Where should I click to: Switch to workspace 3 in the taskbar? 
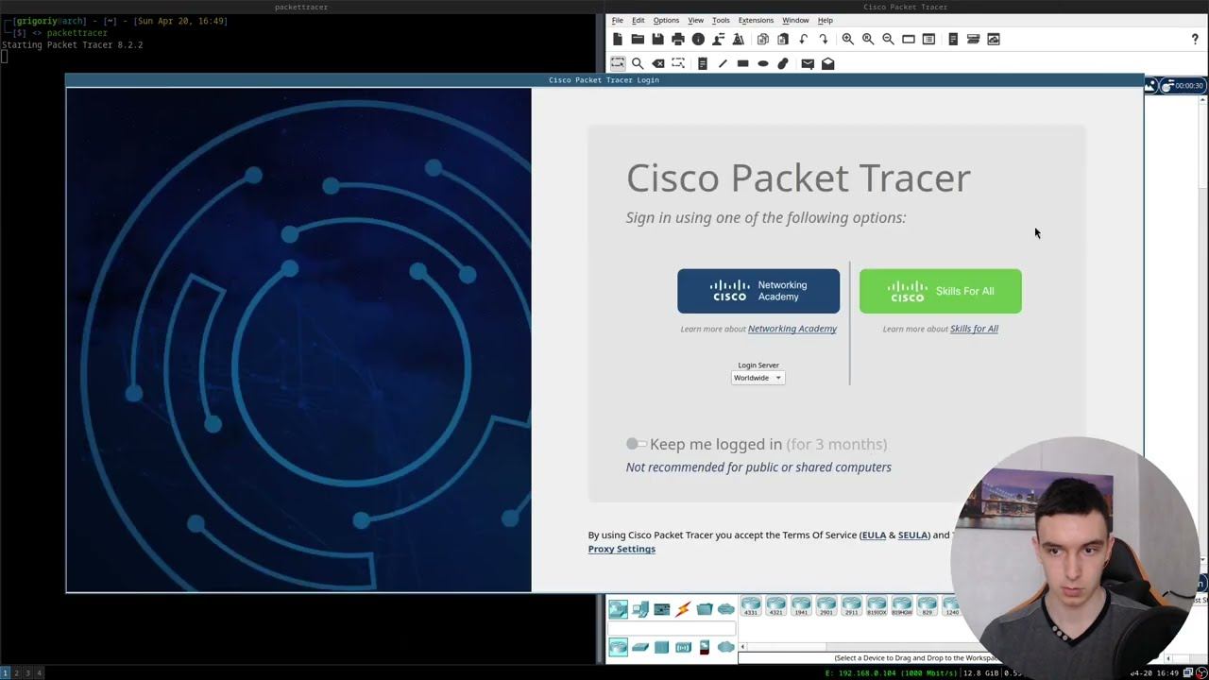tap(27, 672)
